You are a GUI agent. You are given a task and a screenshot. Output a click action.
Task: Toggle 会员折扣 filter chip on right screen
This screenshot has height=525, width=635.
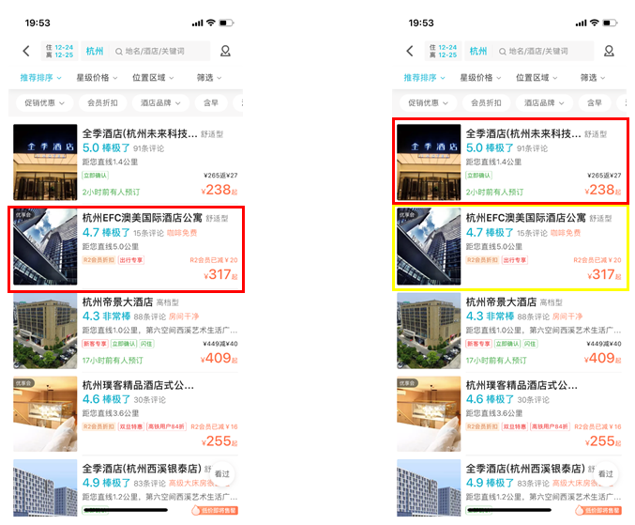point(486,103)
